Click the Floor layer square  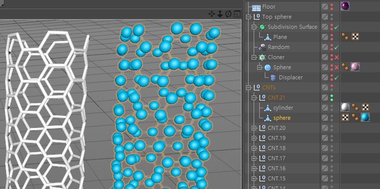click(x=325, y=7)
